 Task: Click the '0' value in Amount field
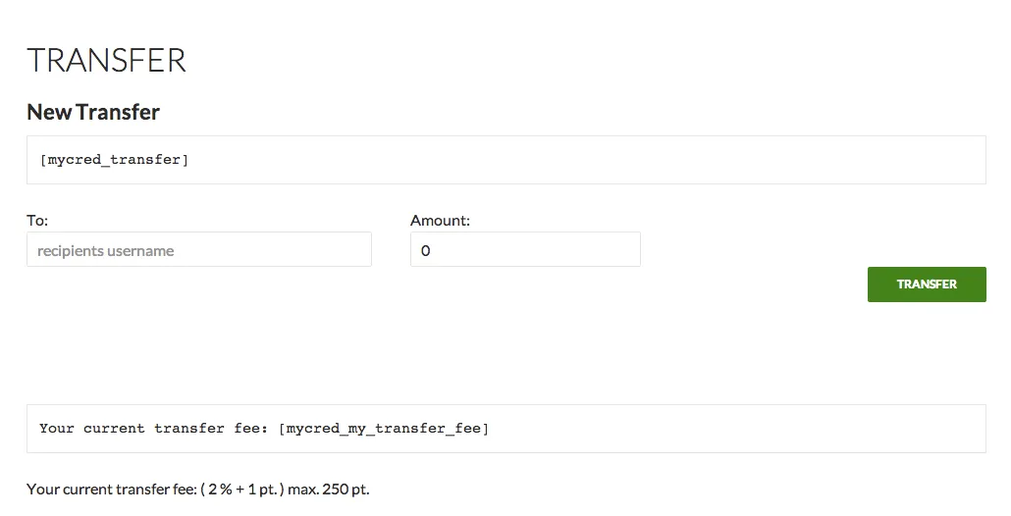425,251
